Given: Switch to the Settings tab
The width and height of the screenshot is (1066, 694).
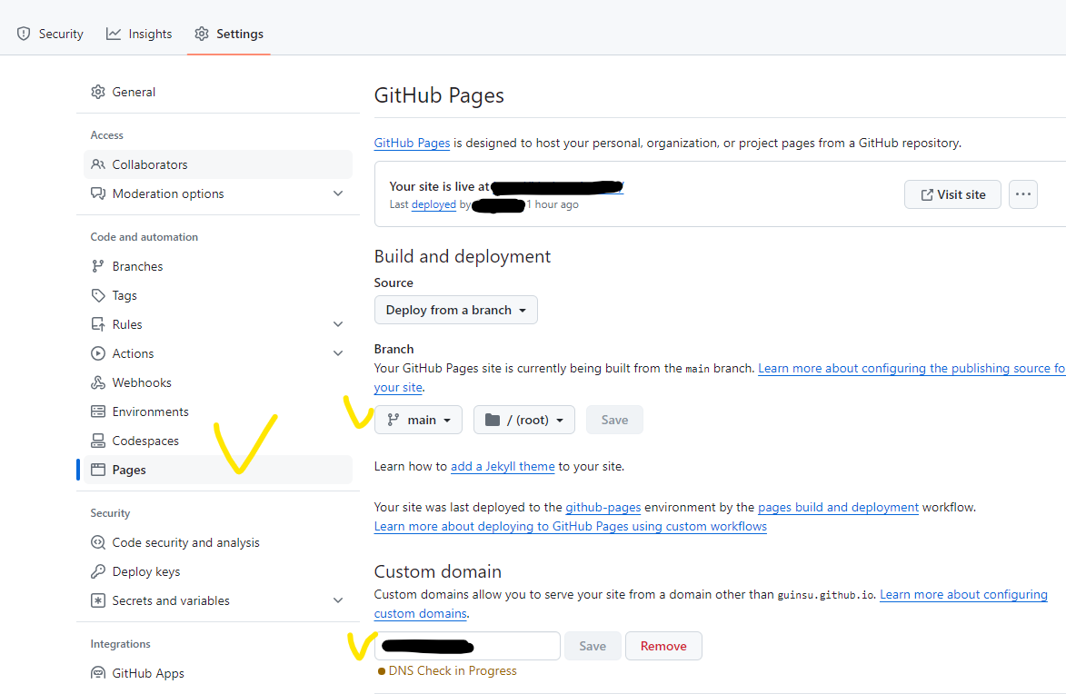Looking at the screenshot, I should point(229,34).
